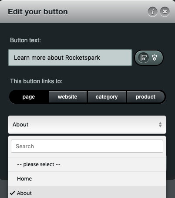Viewport: 175px width, 198px height.
Task: Set button alignment to center
Action: [x=155, y=58]
